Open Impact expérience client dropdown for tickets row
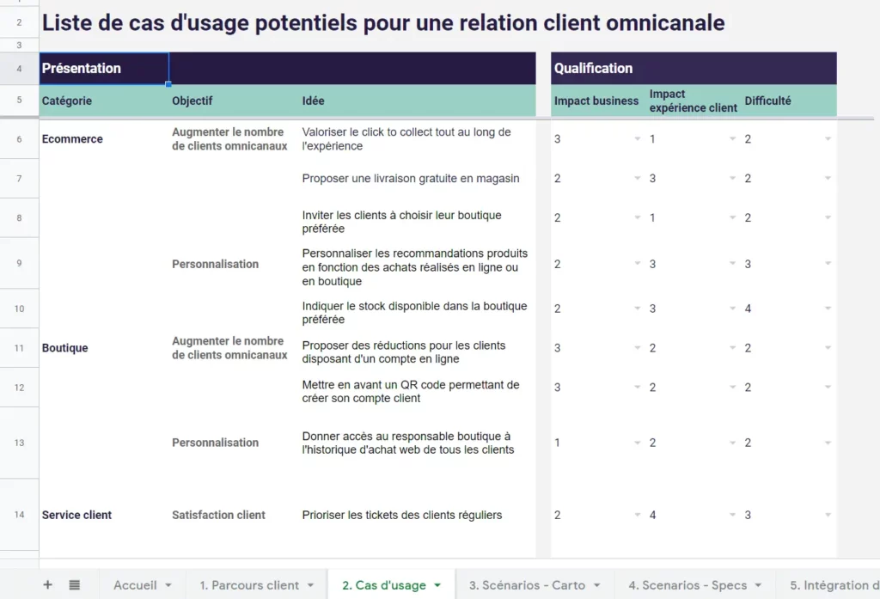The width and height of the screenshot is (880, 599). pos(732,515)
